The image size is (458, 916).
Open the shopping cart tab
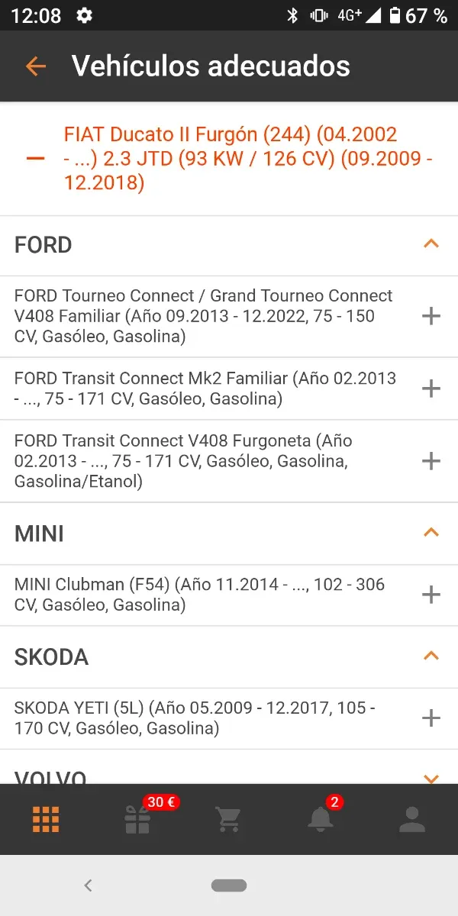tap(229, 819)
